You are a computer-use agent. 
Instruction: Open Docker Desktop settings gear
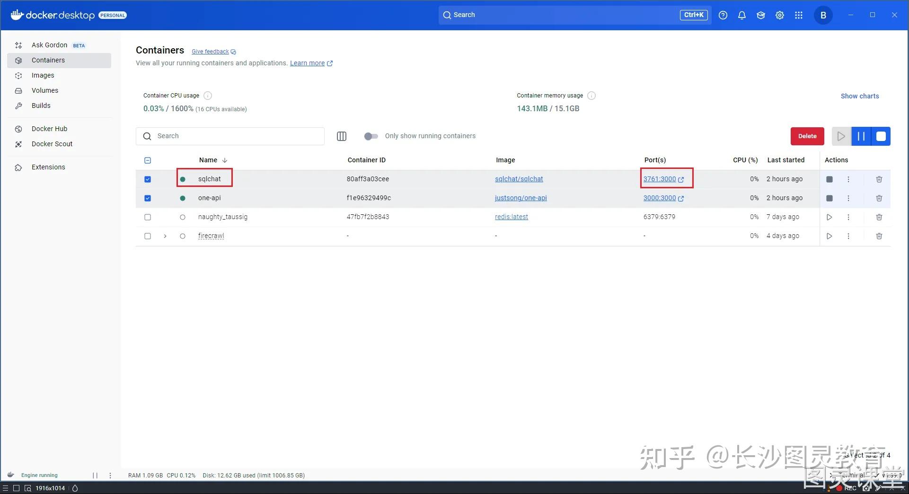779,15
